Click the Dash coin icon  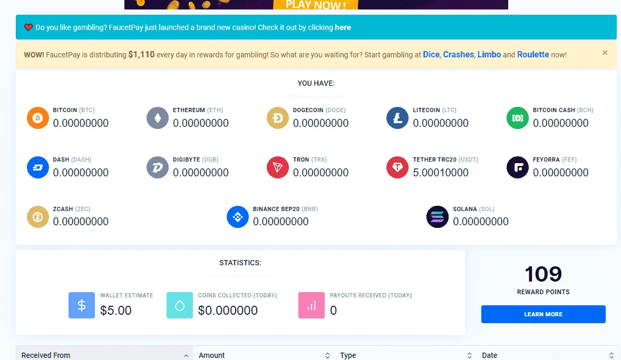[37, 167]
